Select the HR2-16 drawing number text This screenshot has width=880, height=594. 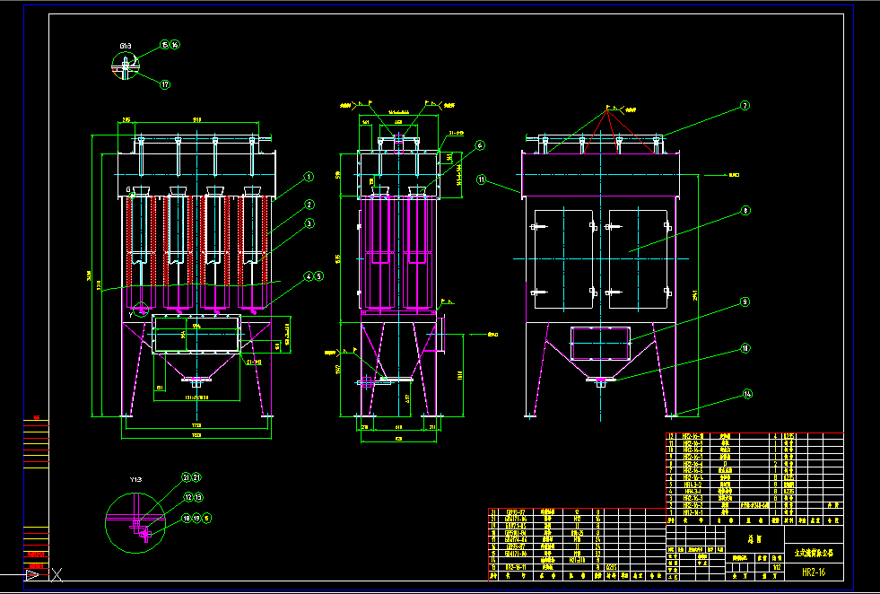pos(814,572)
